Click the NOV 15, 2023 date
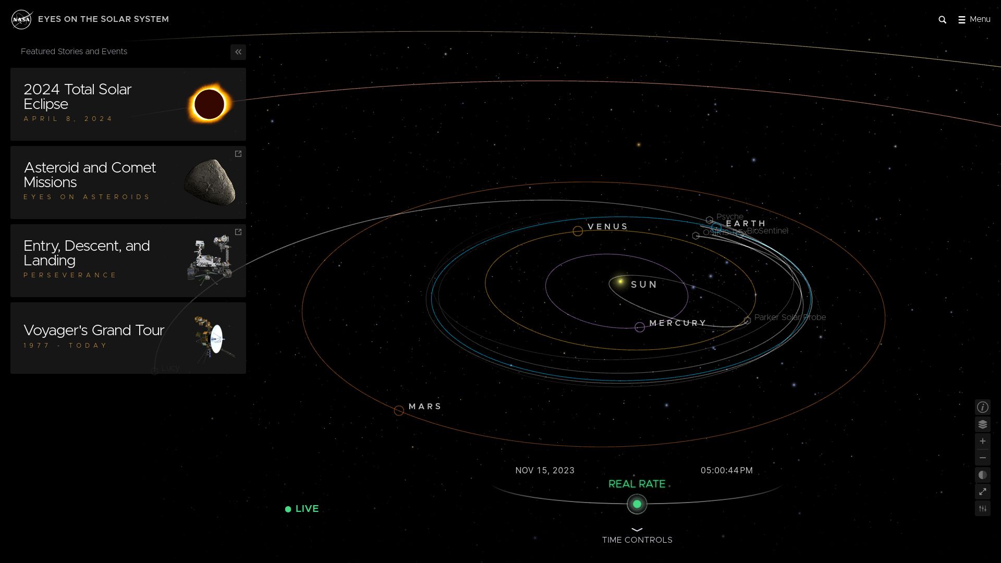The width and height of the screenshot is (1001, 563). [x=545, y=470]
